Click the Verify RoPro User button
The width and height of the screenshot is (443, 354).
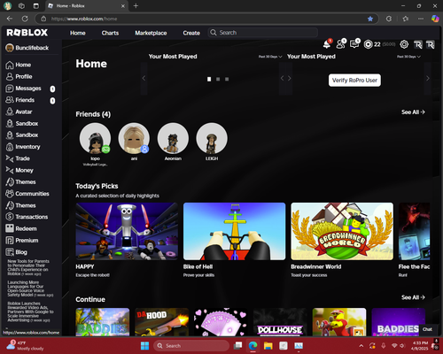354,81
